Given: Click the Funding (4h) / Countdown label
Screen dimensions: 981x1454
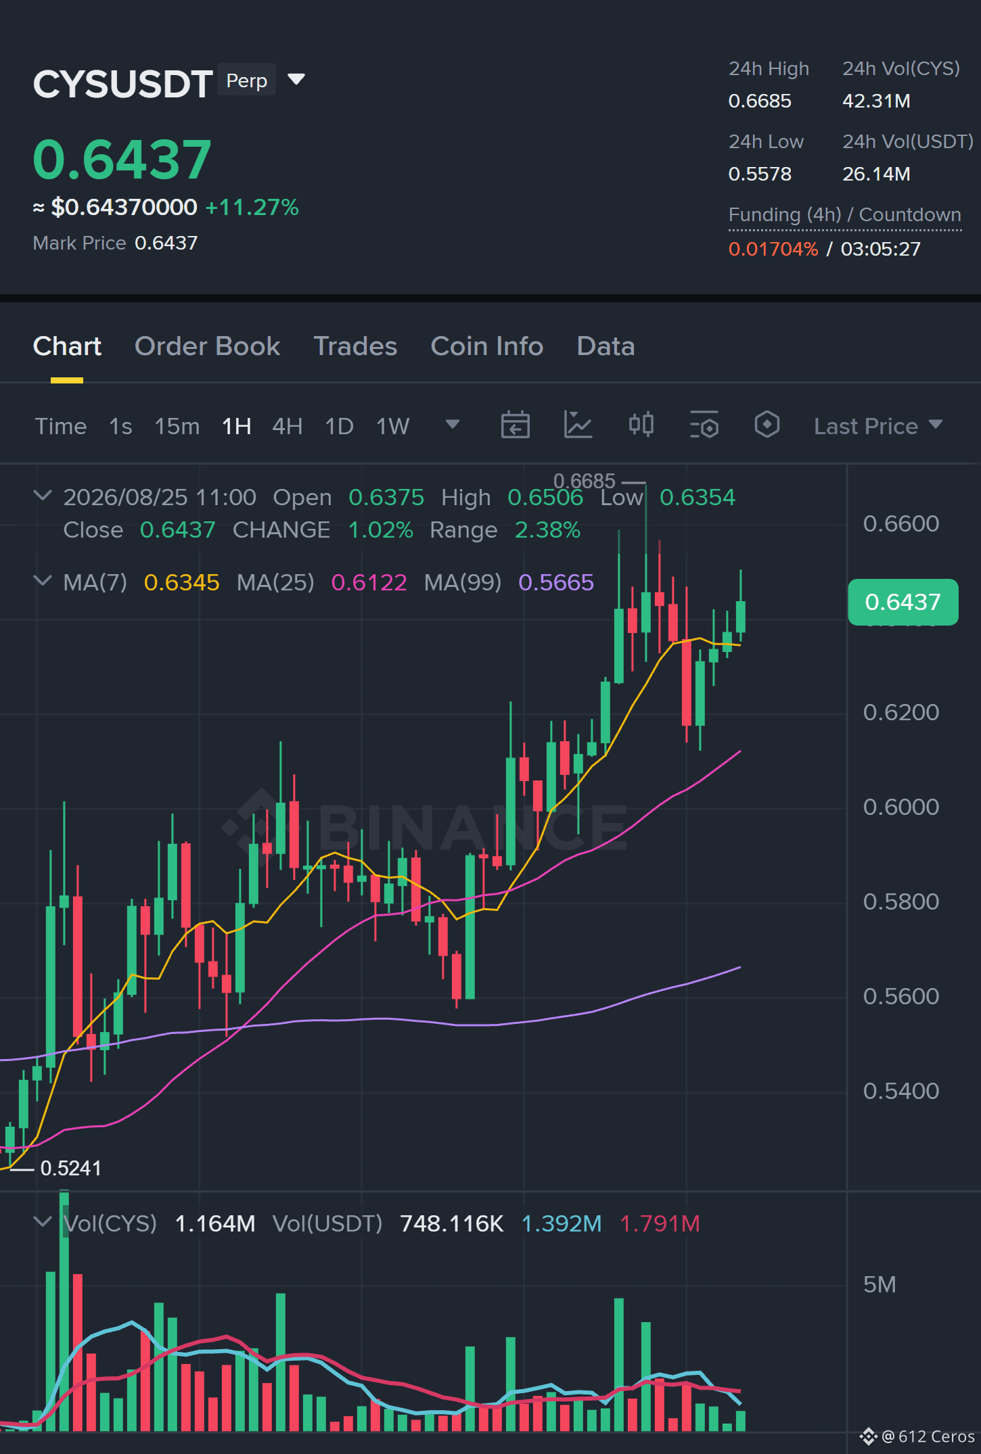Looking at the screenshot, I should click(x=845, y=215).
